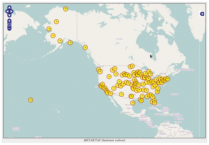Choose the southernmost Florida station marker

click(x=154, y=103)
